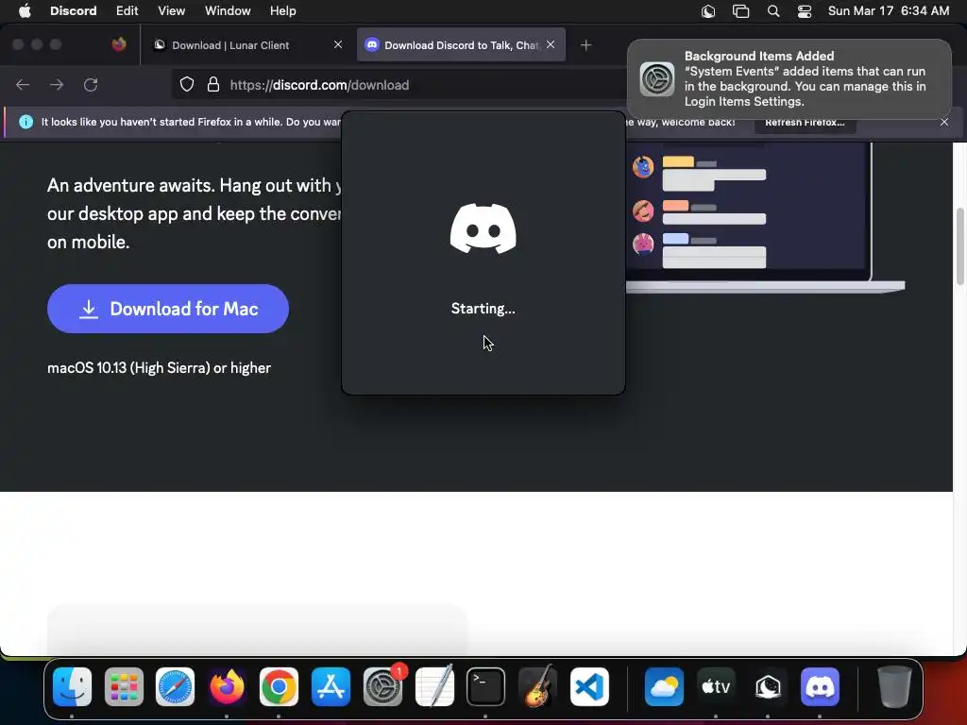Go back to previous page

23,84
